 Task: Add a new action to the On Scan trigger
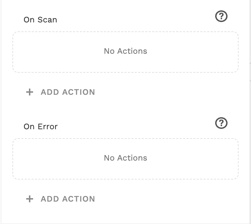(61, 92)
